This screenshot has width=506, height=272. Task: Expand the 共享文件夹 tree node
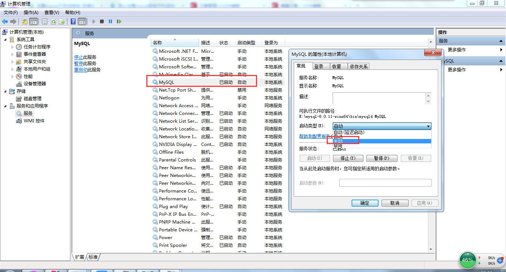pos(13,62)
